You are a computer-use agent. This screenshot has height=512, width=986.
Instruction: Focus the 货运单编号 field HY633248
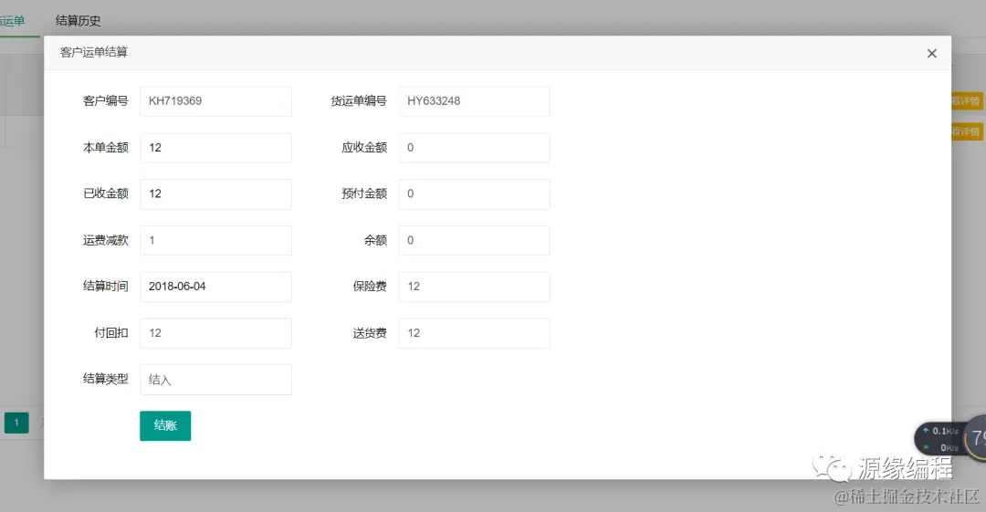474,101
